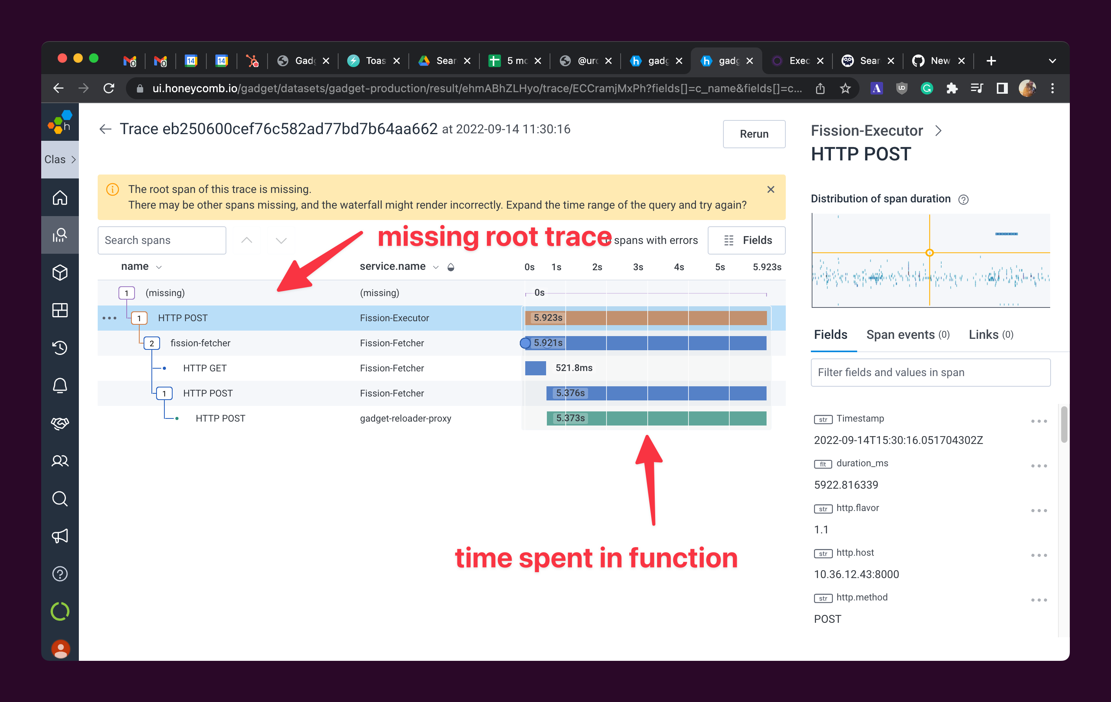Open the Boards grid icon
The height and width of the screenshot is (702, 1111).
pos(60,310)
